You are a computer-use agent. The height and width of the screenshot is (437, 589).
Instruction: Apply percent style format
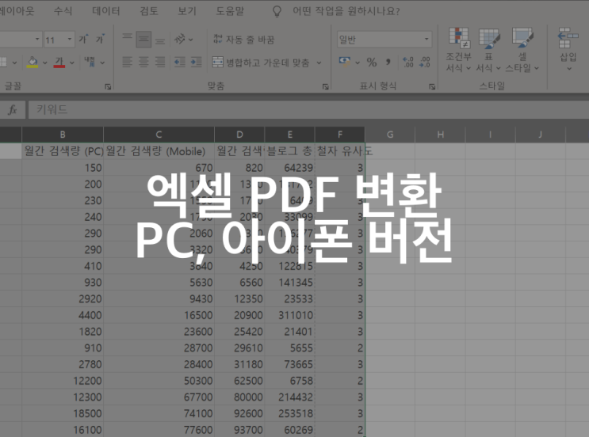point(372,63)
